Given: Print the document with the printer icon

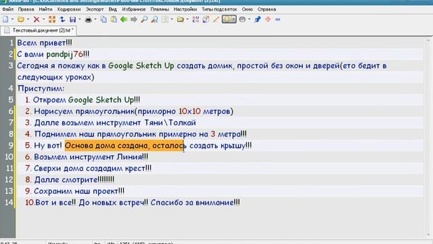Looking at the screenshot, I should (89, 20).
